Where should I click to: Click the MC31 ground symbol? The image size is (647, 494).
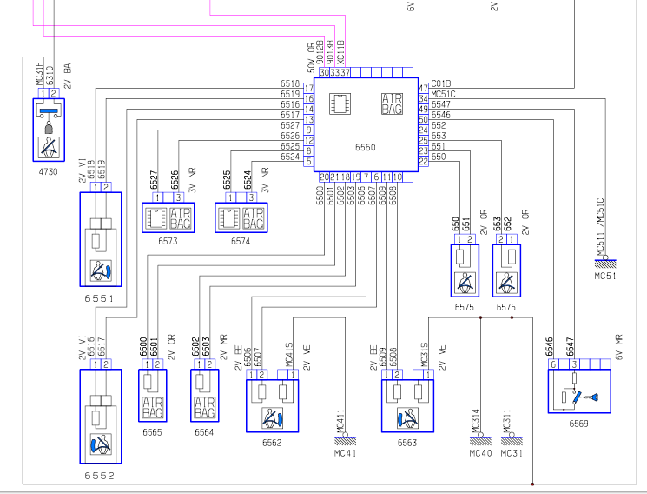click(512, 439)
